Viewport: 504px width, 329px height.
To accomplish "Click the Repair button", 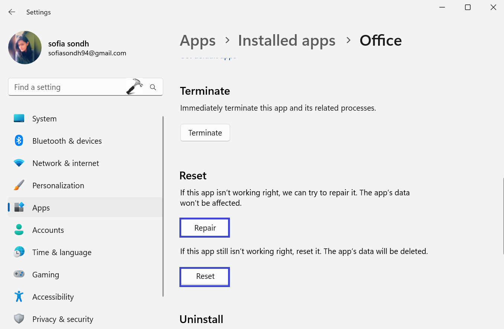I will coord(205,228).
